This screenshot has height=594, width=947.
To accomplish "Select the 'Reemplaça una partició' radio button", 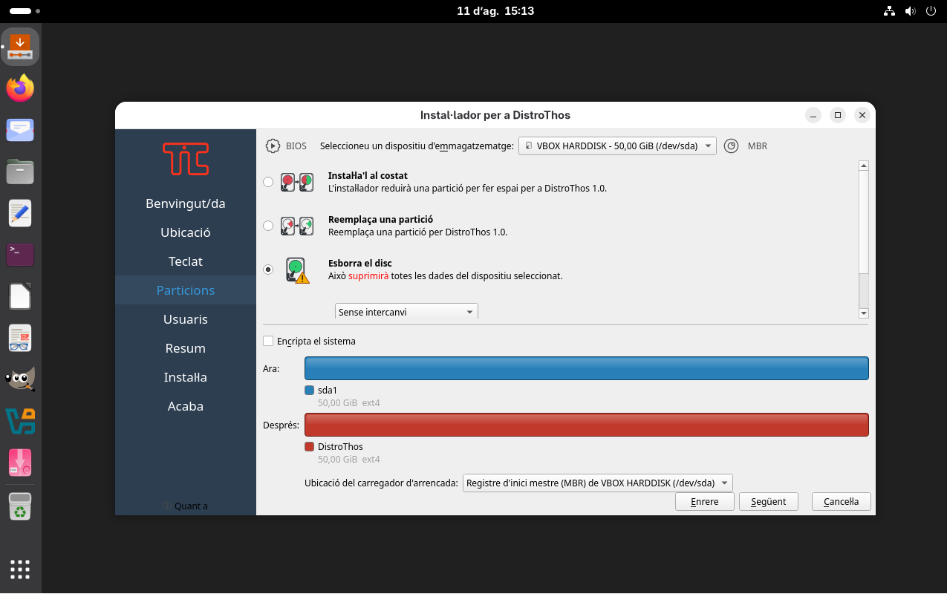I will click(x=268, y=226).
